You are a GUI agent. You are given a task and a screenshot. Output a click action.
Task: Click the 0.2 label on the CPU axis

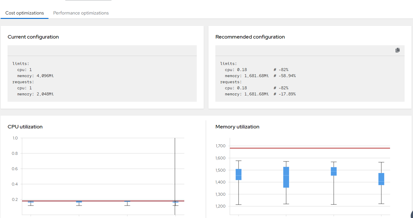point(15,199)
